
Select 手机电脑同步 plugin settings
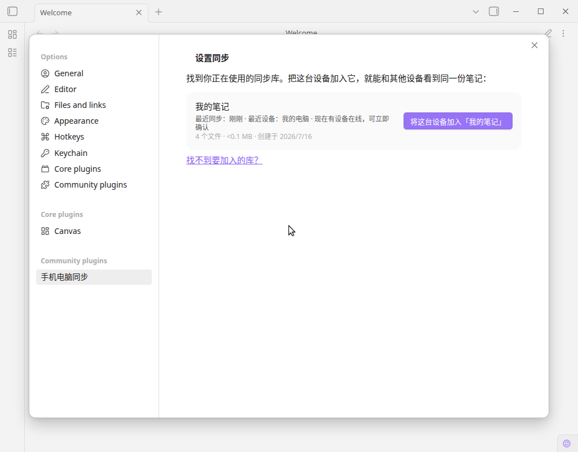point(94,277)
